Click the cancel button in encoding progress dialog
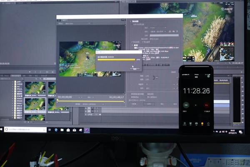 click(135, 69)
